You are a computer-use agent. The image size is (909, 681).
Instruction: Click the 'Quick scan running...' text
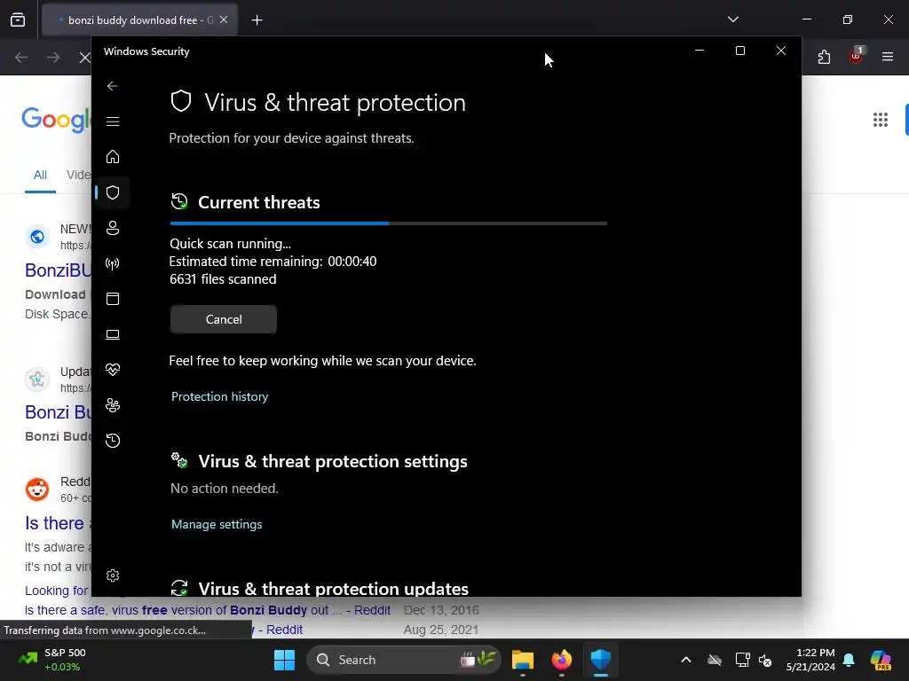[230, 244]
